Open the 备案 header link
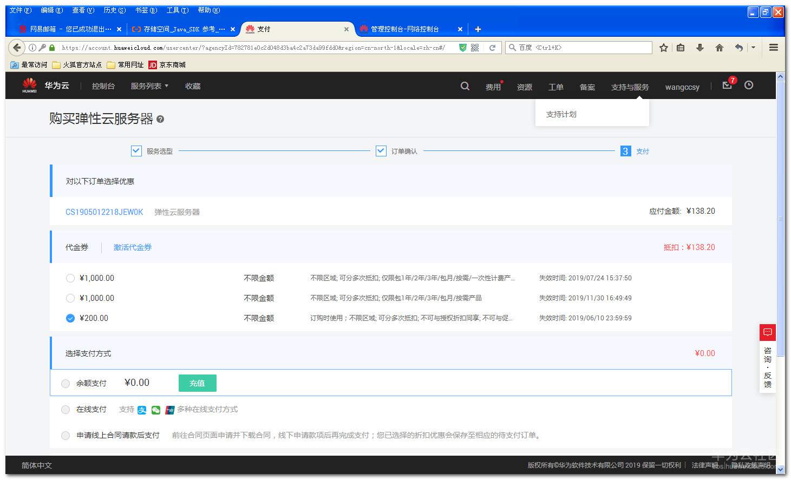791x480 pixels. pyautogui.click(x=587, y=87)
